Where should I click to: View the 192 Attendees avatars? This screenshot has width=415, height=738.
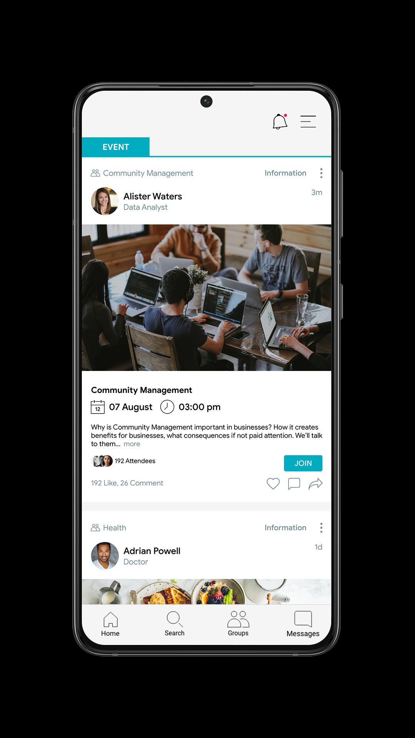[102, 461]
